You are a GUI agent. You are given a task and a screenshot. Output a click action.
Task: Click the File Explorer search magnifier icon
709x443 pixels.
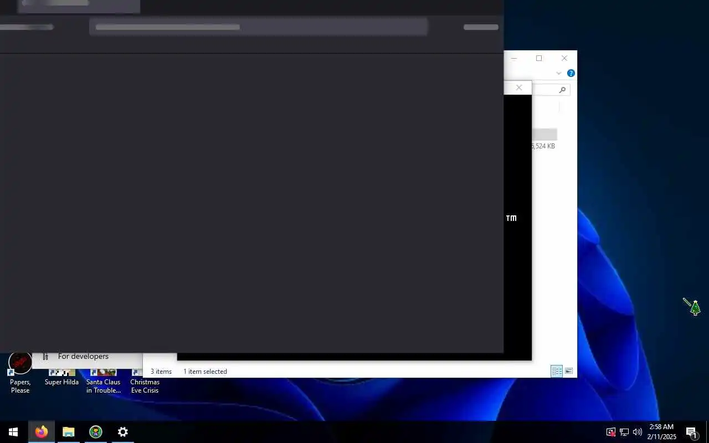pos(562,90)
